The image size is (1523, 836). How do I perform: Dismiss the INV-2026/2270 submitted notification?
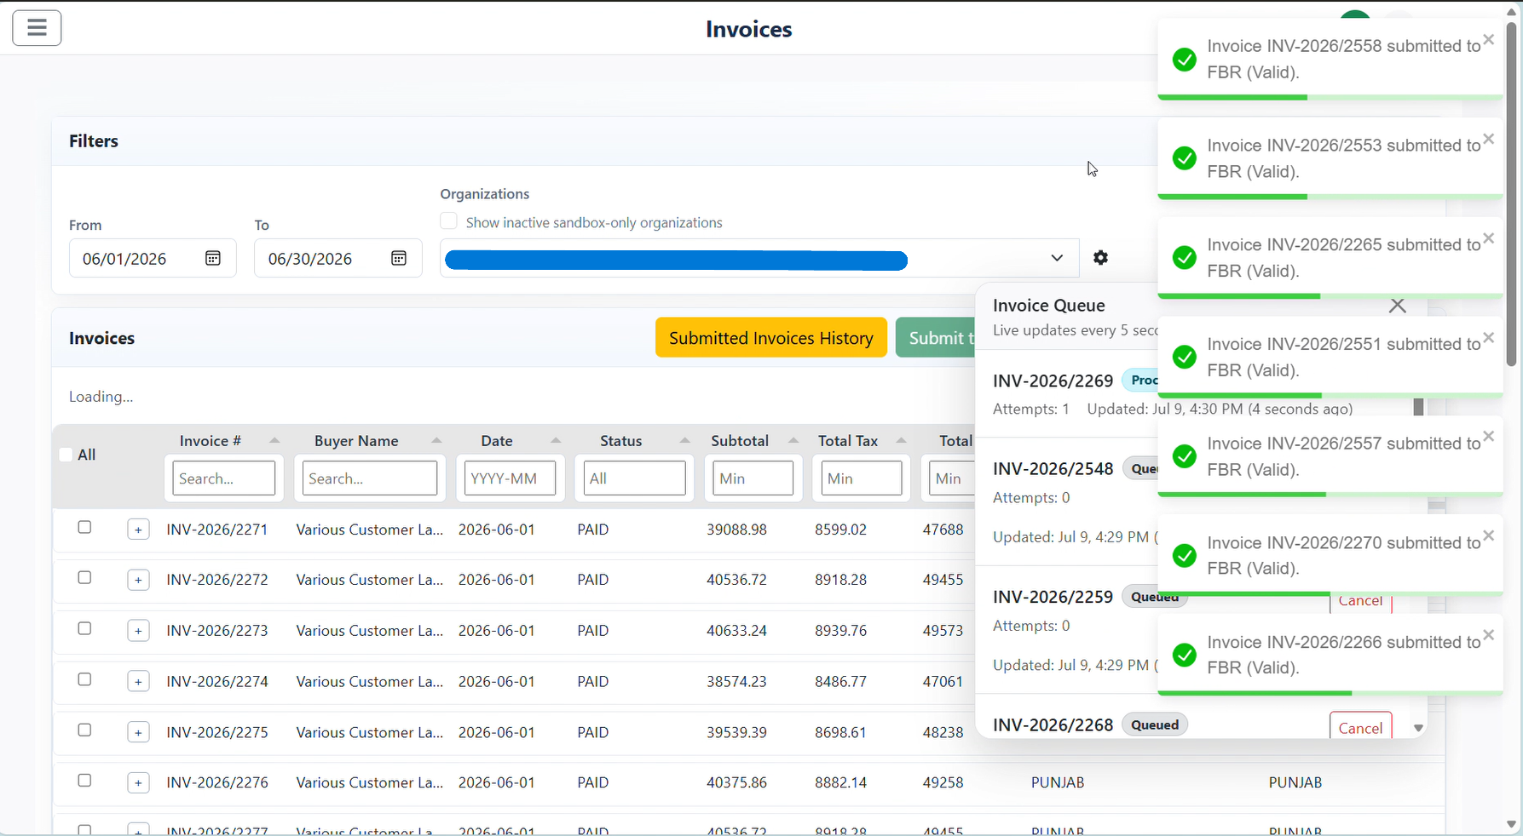pos(1488,536)
